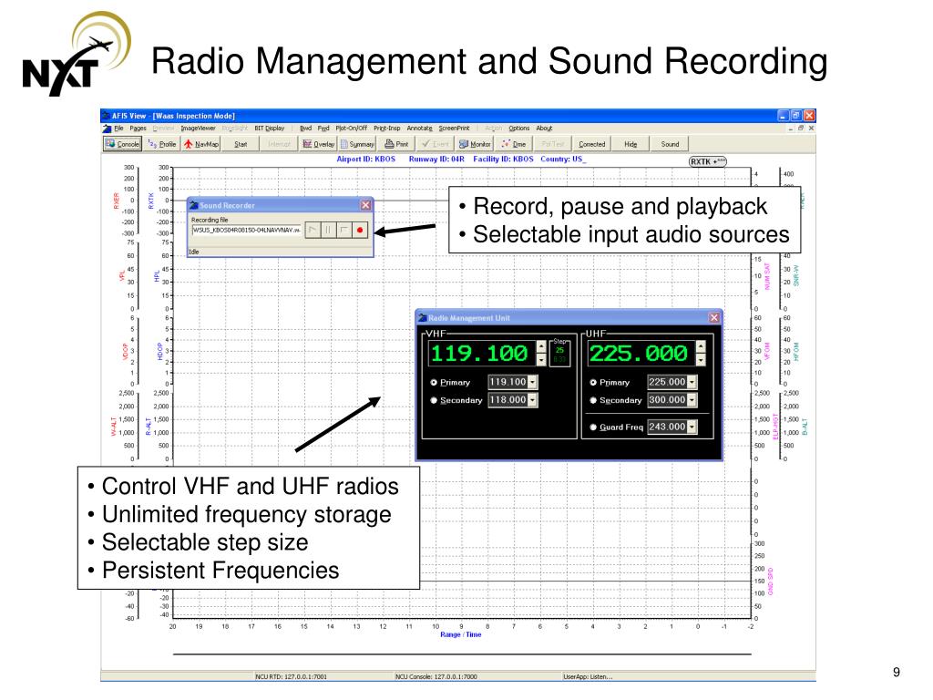
Task: Open the File menu
Action: (x=118, y=128)
